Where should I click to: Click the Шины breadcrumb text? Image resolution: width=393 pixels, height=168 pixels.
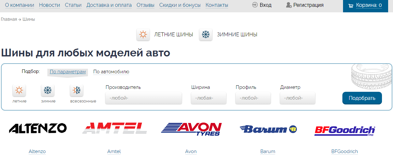(29, 19)
